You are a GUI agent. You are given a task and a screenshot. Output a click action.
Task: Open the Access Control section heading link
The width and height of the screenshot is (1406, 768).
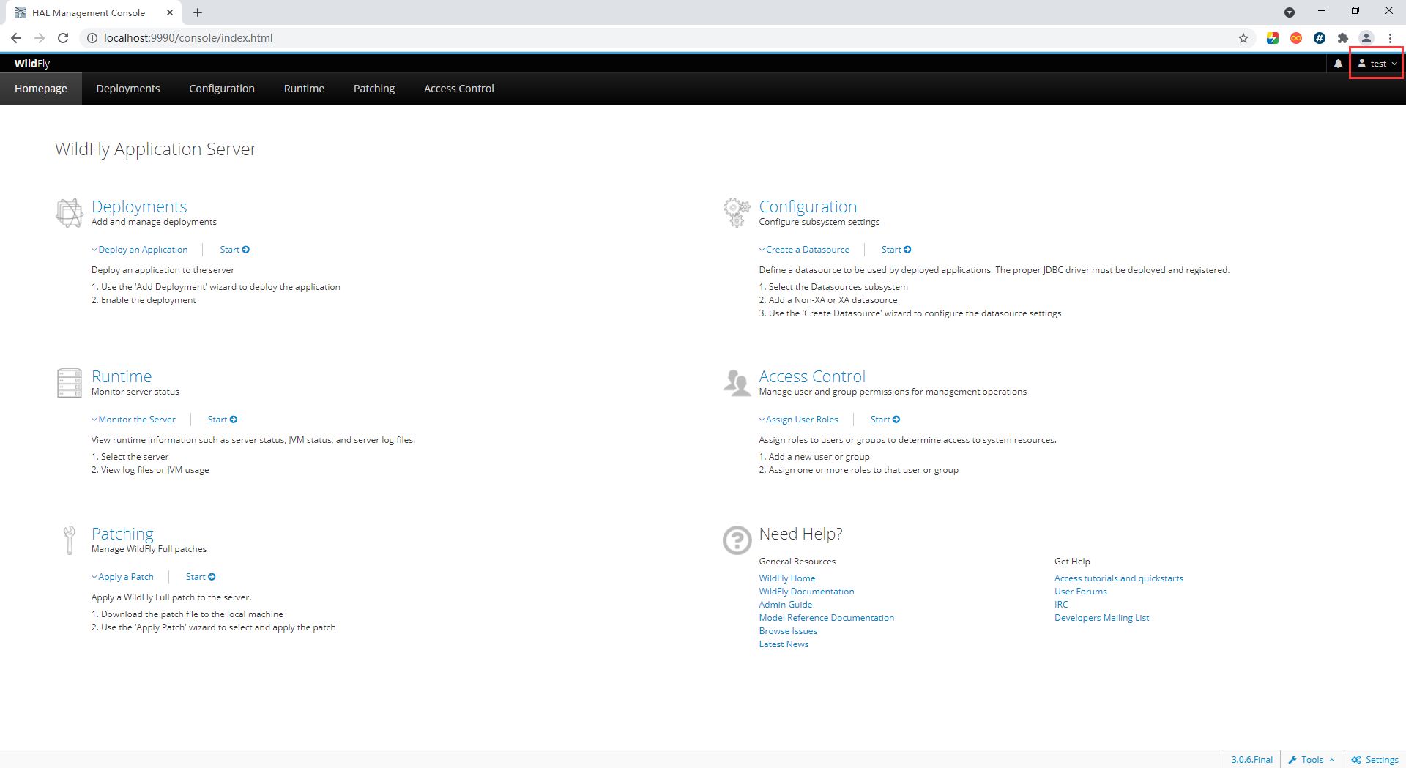(x=812, y=376)
